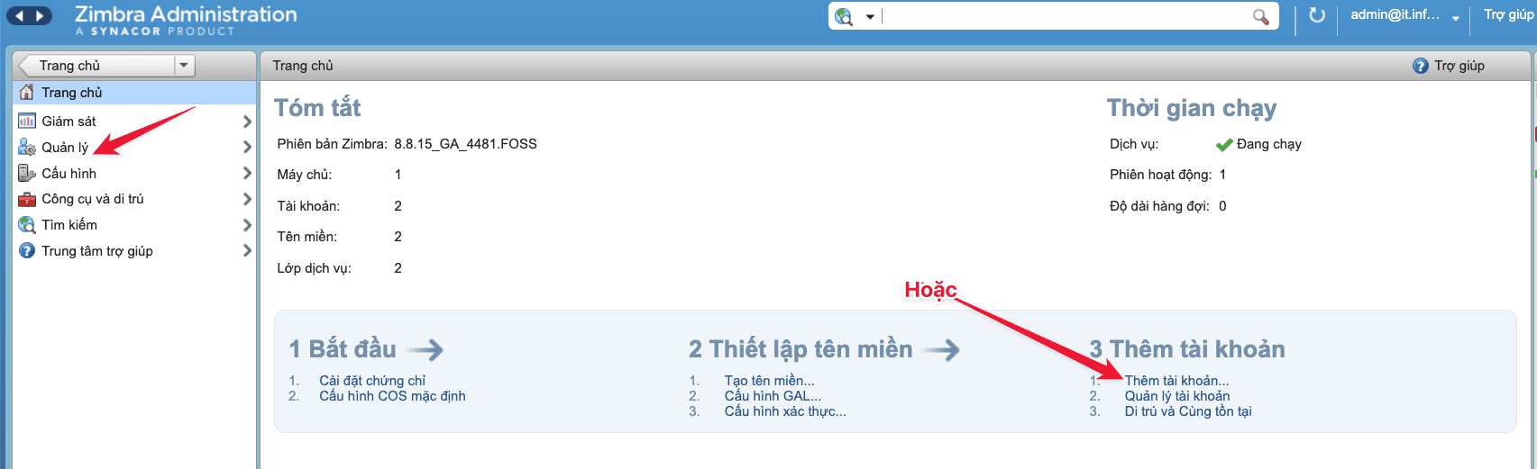Click the Quản lý gear icon
Image resolution: width=1537 pixels, height=469 pixels.
click(x=27, y=148)
